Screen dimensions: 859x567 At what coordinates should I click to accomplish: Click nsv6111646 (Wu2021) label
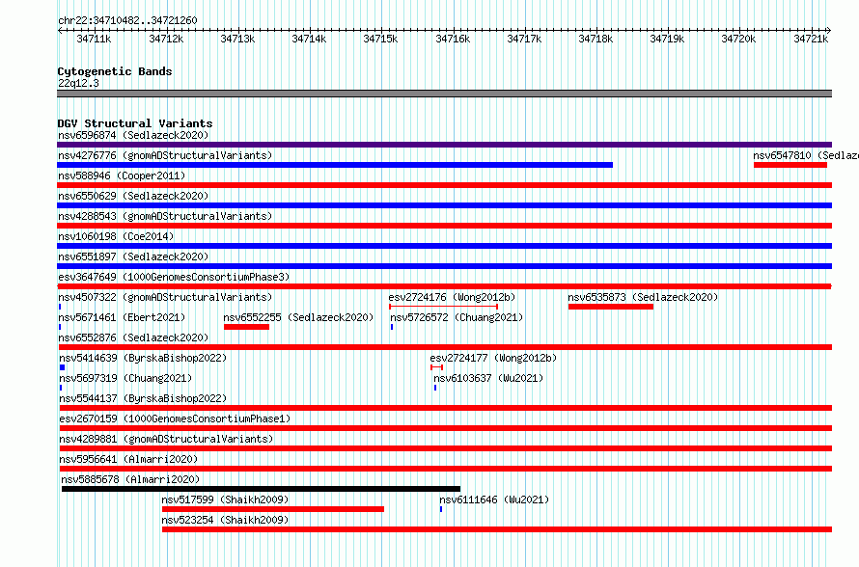coord(494,499)
